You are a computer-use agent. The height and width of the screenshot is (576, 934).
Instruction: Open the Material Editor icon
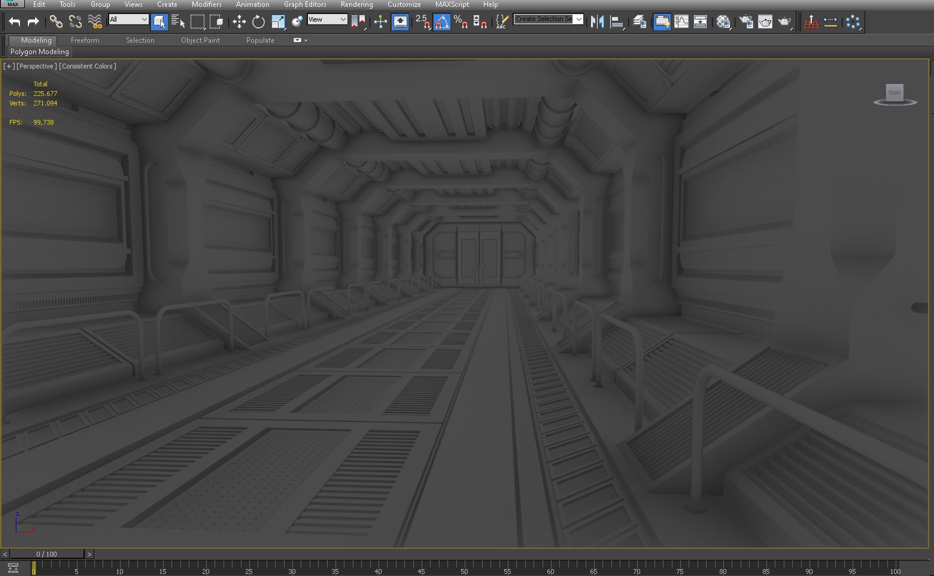click(x=723, y=22)
